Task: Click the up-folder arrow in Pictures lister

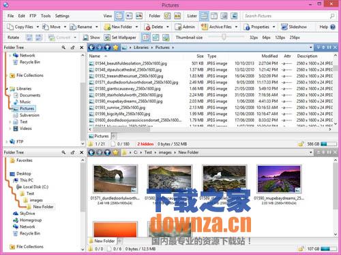Action: pos(107,48)
